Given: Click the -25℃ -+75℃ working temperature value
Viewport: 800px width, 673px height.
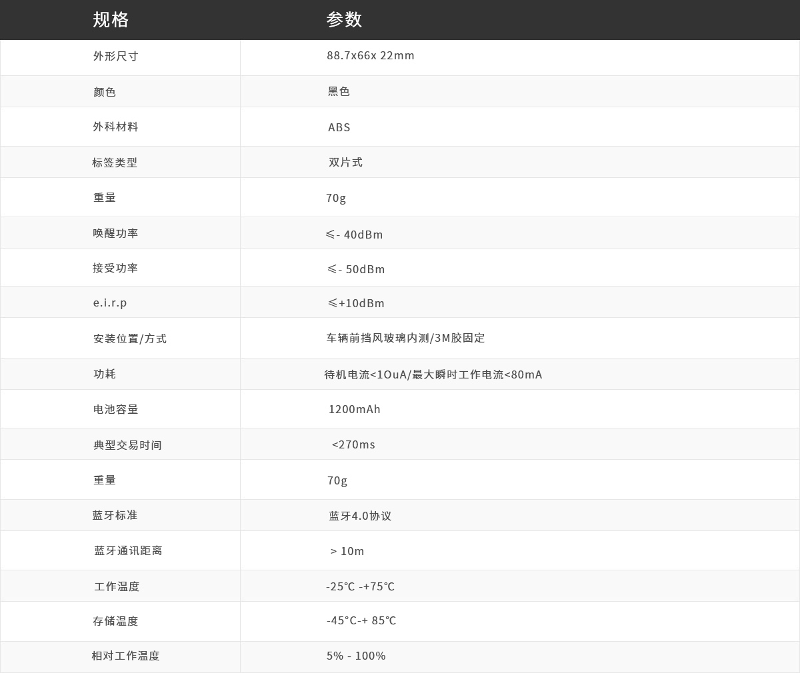Looking at the screenshot, I should pos(360,586).
